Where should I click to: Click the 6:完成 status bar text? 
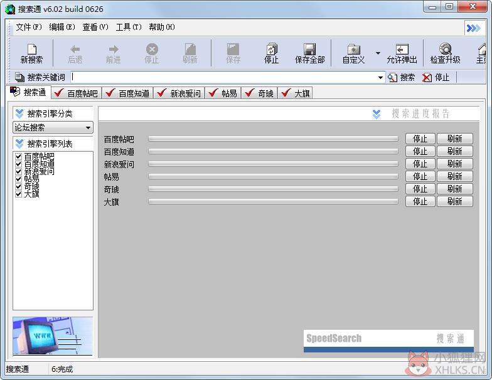tap(62, 369)
